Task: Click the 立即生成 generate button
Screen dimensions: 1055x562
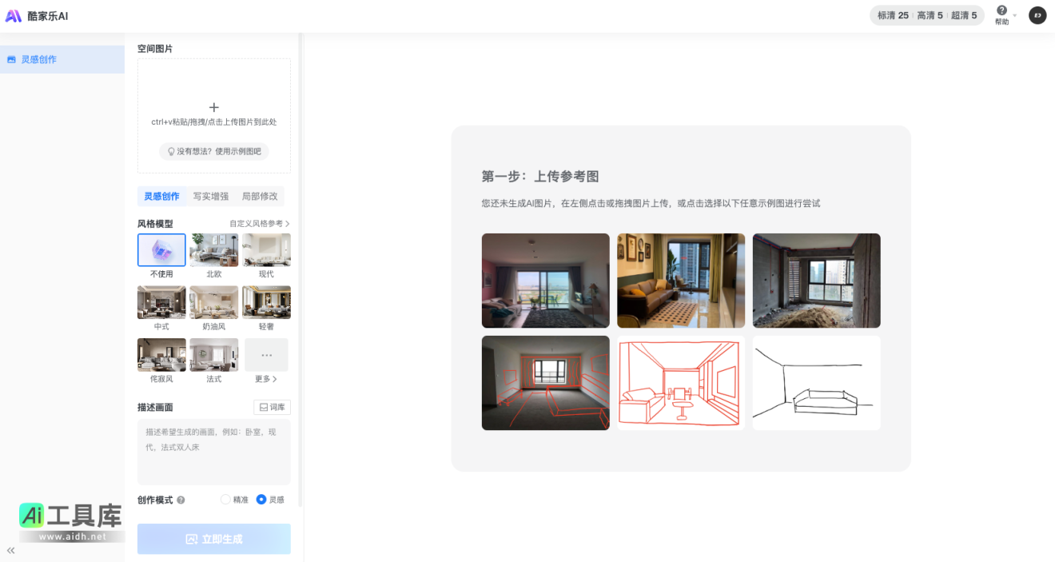Action: click(213, 539)
